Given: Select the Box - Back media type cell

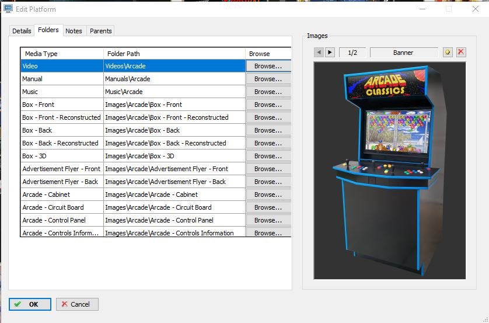Looking at the screenshot, I should pyautogui.click(x=62, y=130).
